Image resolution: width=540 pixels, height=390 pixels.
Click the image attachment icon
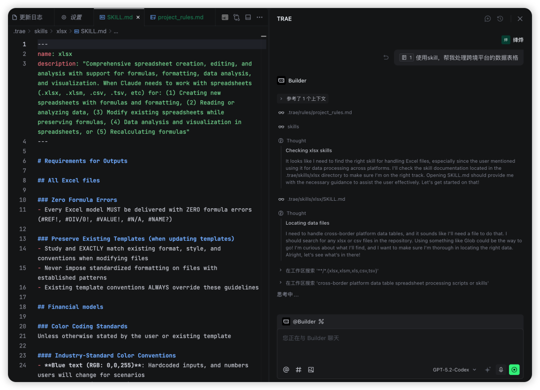311,370
